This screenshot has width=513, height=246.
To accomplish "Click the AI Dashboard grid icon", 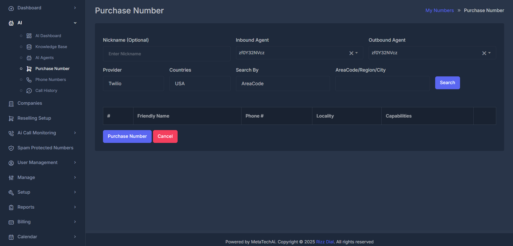I will click(29, 36).
